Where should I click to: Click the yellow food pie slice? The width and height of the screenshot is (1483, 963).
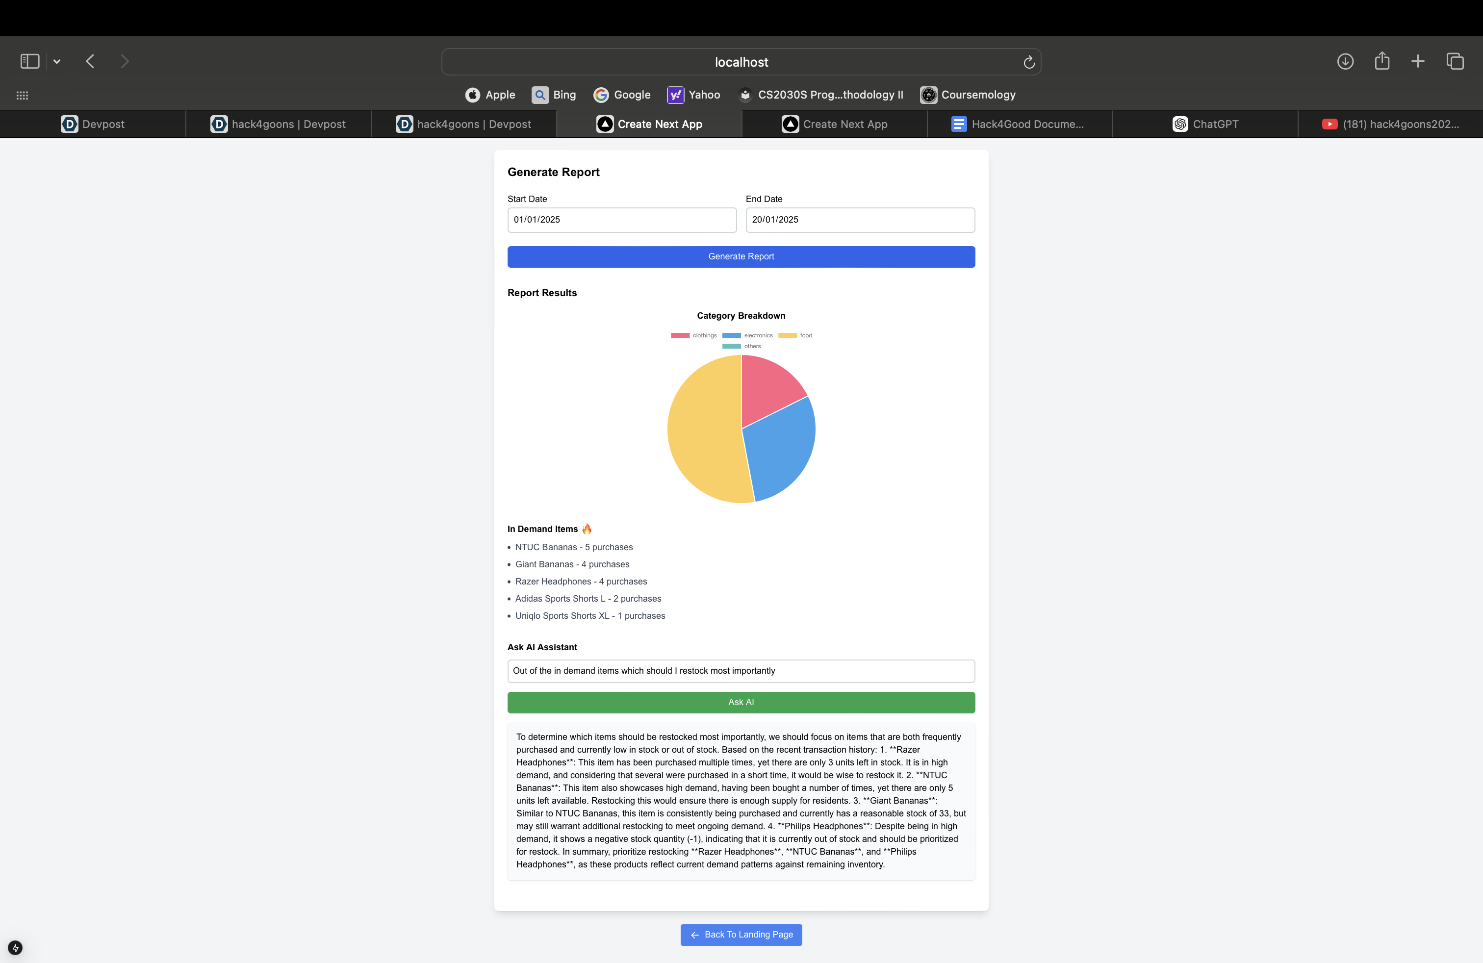(x=701, y=436)
